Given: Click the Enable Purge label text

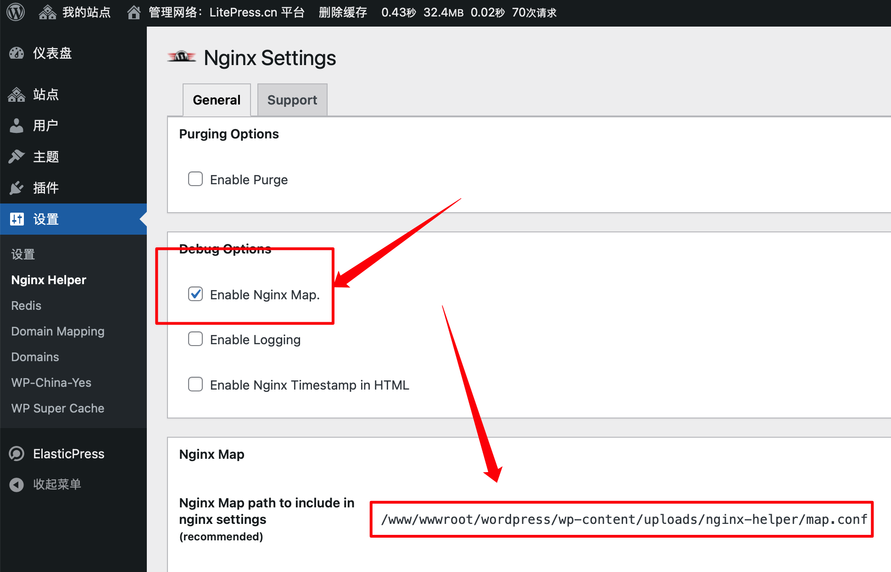Looking at the screenshot, I should pos(249,180).
